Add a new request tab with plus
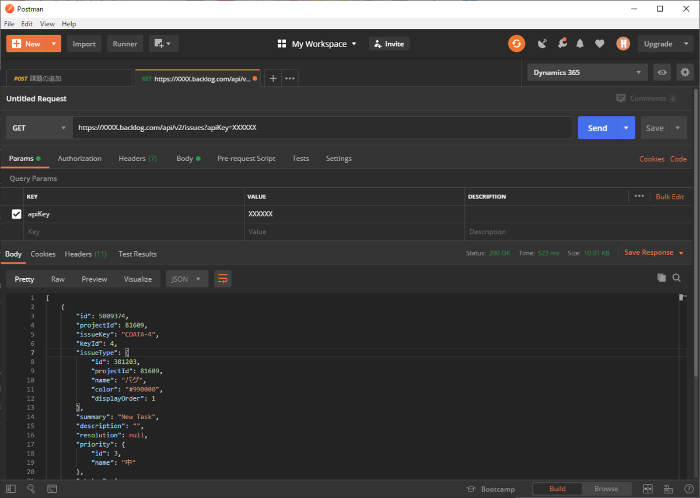This screenshot has height=498, width=700. tap(273, 78)
